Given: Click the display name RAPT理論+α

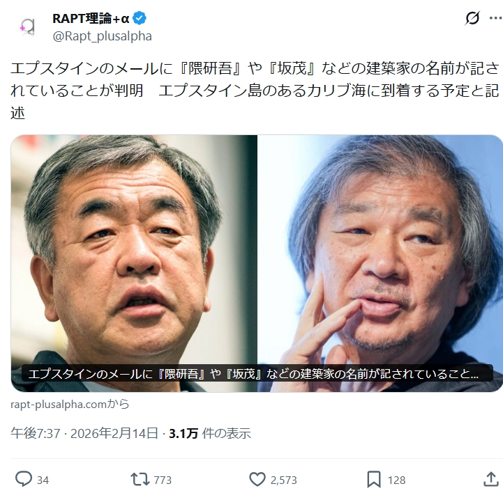Looking at the screenshot, I should pyautogui.click(x=91, y=18).
